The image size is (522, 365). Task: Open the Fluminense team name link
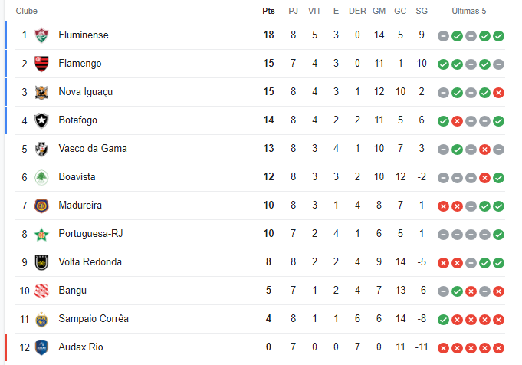click(x=84, y=35)
